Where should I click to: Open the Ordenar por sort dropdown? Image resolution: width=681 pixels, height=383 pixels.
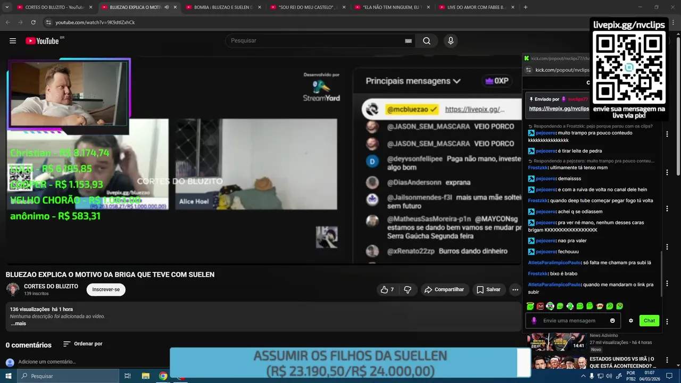pos(83,344)
